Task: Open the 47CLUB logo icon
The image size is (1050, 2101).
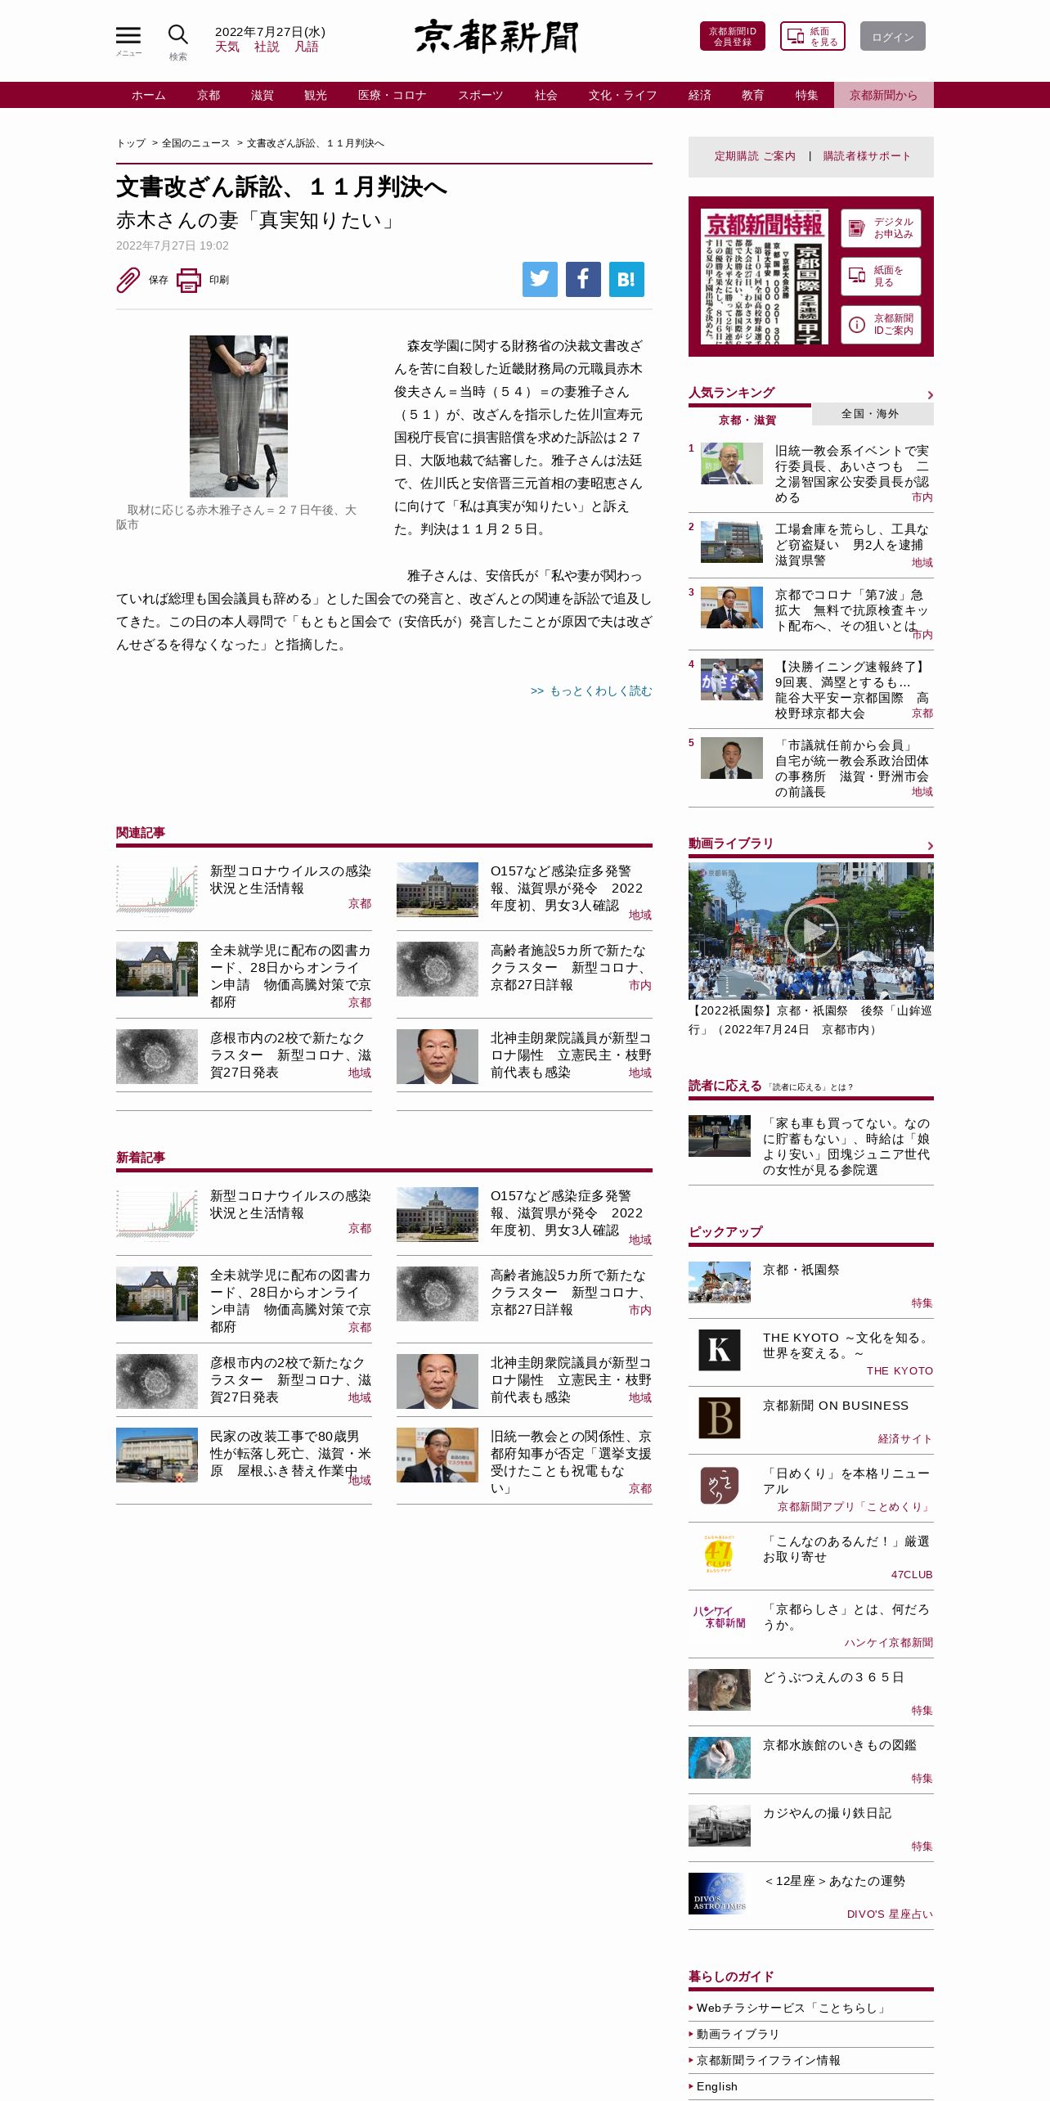Action: 720,1554
